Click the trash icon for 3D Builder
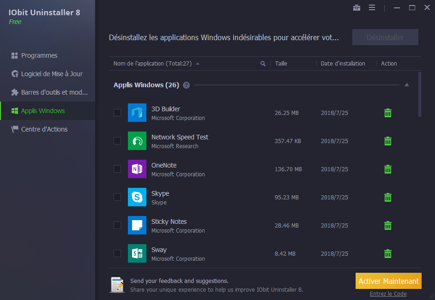435x300 pixels. pyautogui.click(x=388, y=113)
